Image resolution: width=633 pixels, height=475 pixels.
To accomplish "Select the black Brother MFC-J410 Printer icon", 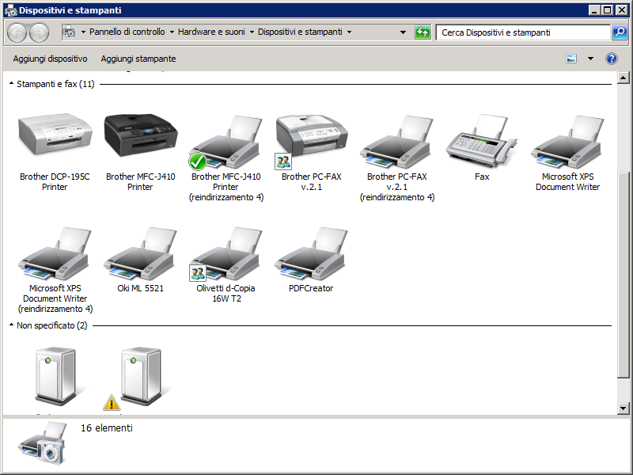I will tap(141, 135).
